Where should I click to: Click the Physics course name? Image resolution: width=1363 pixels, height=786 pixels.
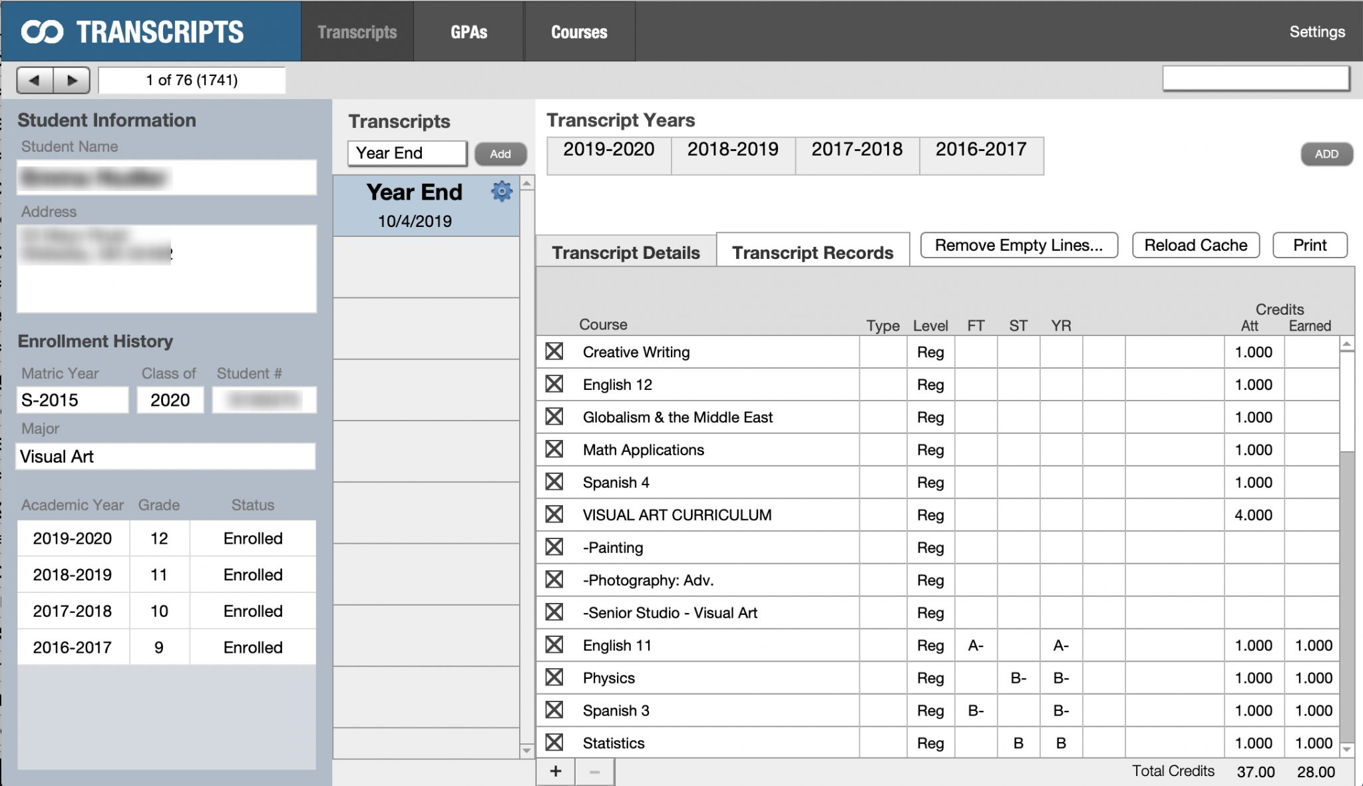[x=609, y=678]
